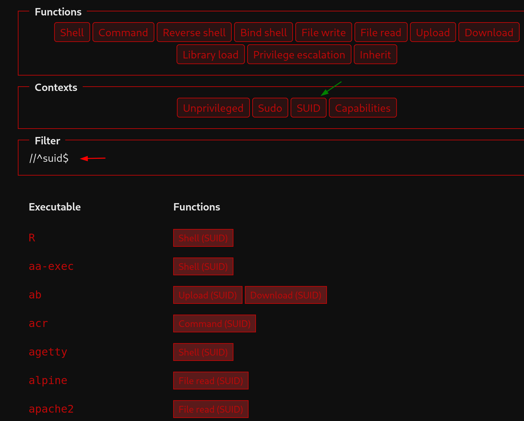This screenshot has width=524, height=421.
Task: Toggle the Reverse shell function filter
Action: click(x=194, y=32)
